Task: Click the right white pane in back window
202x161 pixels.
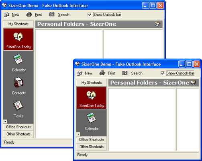Action: 133,44
